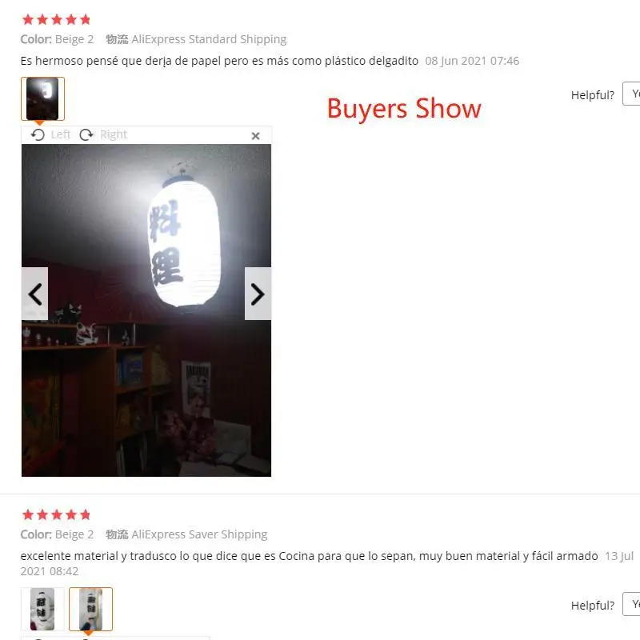The width and height of the screenshot is (640, 640).
Task: Open the first review's lantern thumbnail
Action: 42,98
